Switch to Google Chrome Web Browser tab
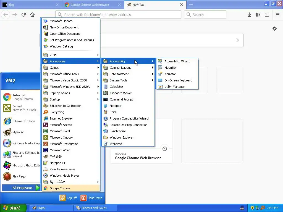The width and height of the screenshot is (283, 212). [93, 5]
